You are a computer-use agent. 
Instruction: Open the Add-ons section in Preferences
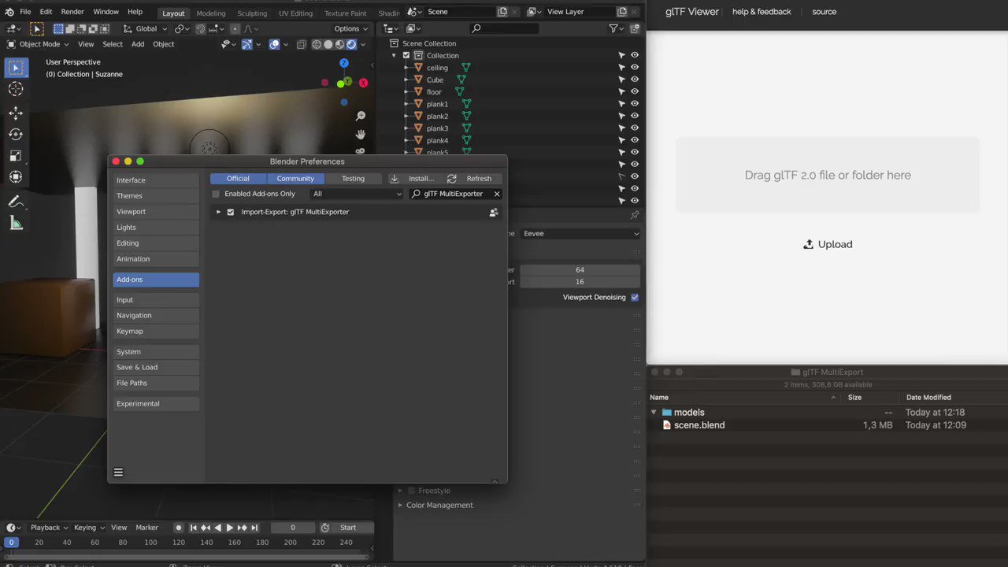[156, 279]
